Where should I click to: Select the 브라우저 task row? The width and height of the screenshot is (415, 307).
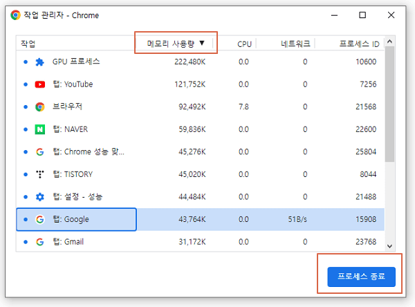pos(201,107)
